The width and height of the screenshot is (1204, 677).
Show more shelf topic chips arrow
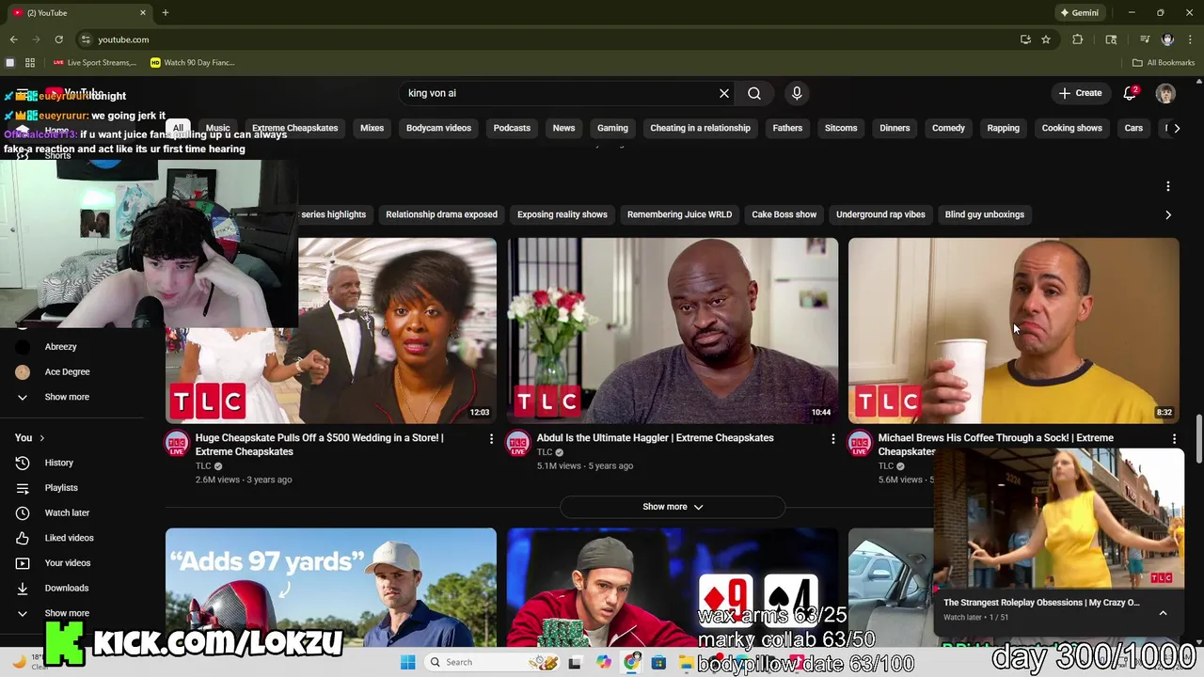click(1168, 214)
